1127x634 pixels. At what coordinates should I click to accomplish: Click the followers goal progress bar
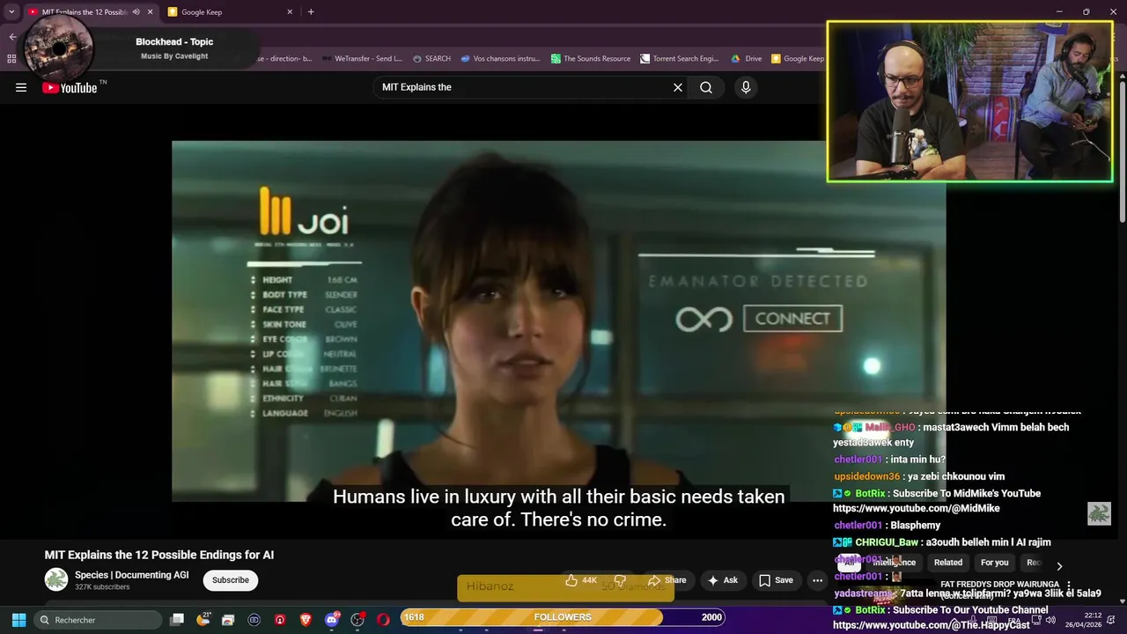pos(563,617)
